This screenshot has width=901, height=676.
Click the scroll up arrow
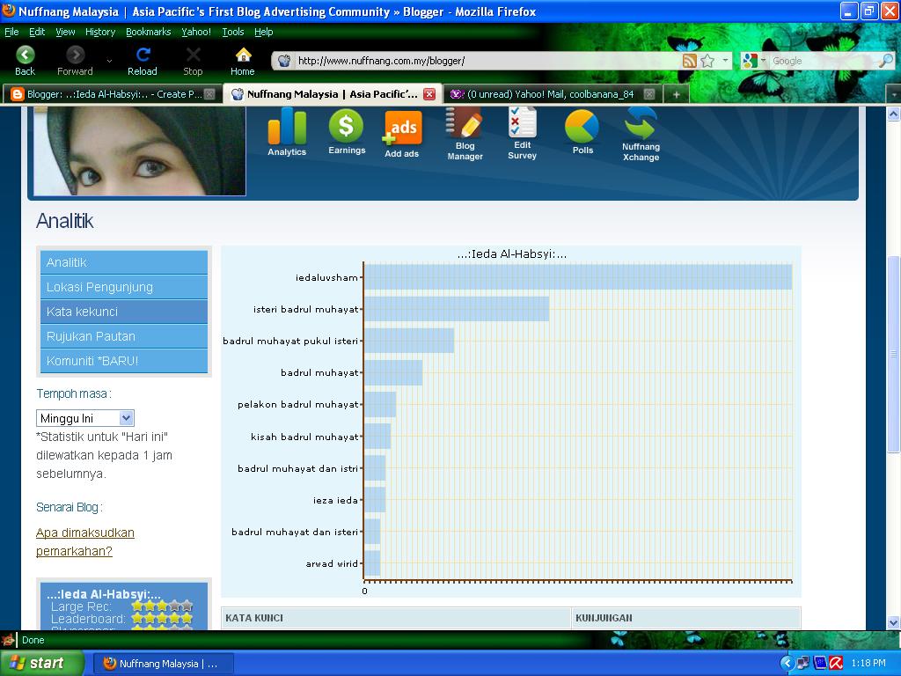tap(894, 114)
